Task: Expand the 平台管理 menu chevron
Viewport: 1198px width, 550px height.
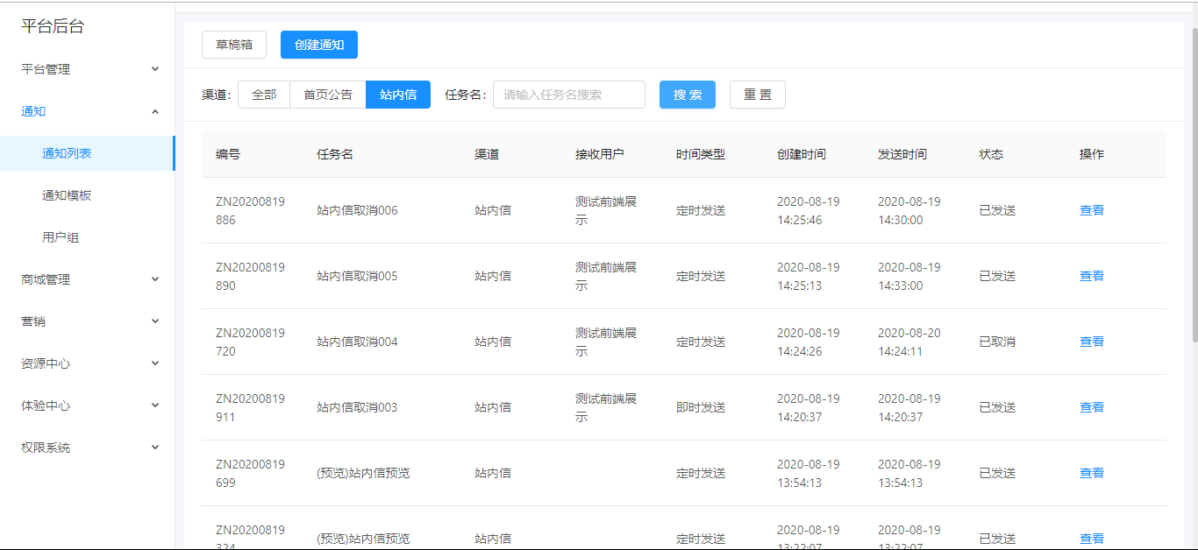Action: (155, 69)
